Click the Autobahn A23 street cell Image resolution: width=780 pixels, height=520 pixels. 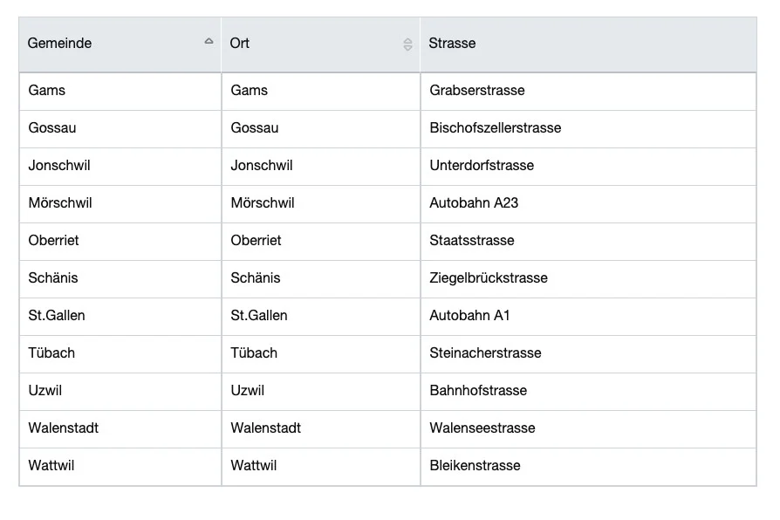(x=588, y=204)
